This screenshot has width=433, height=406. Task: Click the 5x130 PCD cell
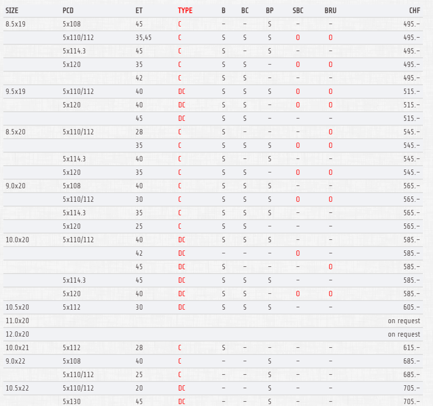pos(71,402)
